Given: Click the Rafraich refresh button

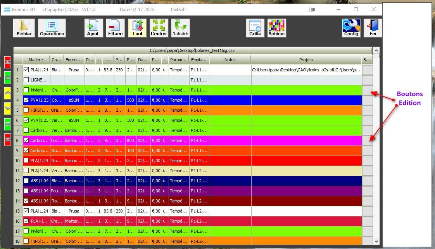Looking at the screenshot, I should pos(181,28).
